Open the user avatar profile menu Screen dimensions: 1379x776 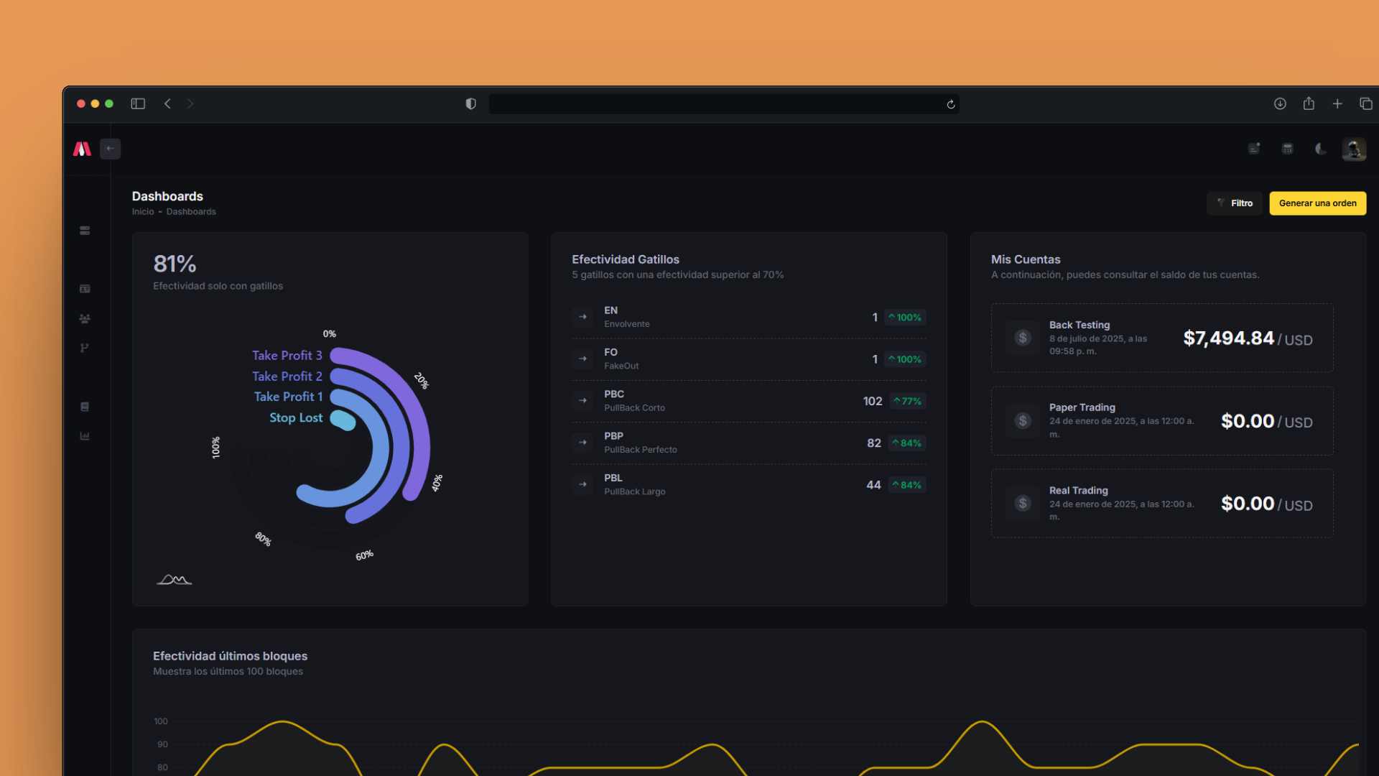coord(1354,149)
